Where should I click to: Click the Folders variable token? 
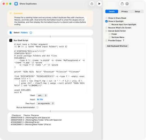click(x=24, y=32)
